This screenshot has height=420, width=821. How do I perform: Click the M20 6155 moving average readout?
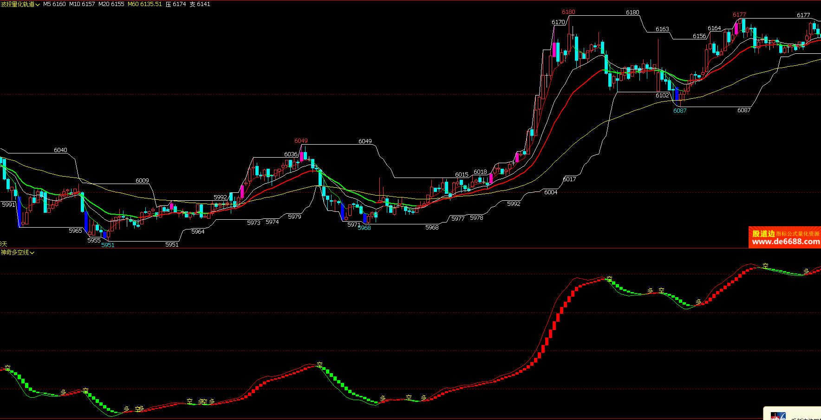(111, 4)
